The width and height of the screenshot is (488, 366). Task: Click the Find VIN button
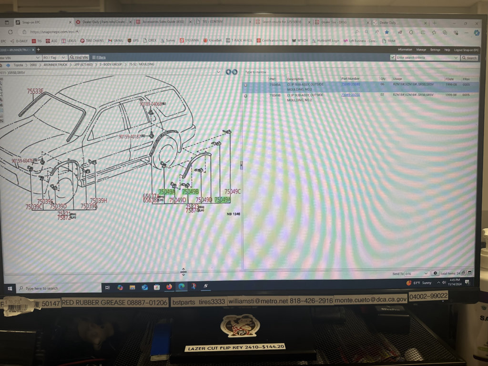(x=79, y=58)
